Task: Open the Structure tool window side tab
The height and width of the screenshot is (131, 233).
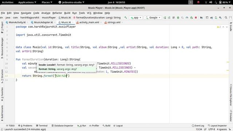Action: coord(2,76)
